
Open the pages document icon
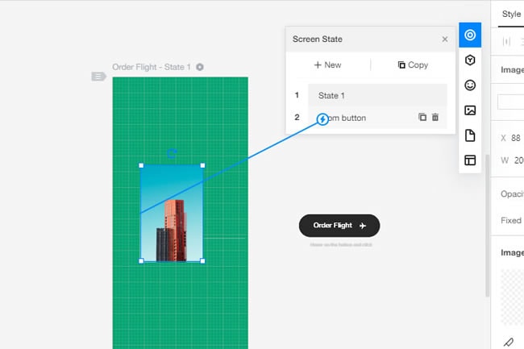click(x=470, y=135)
